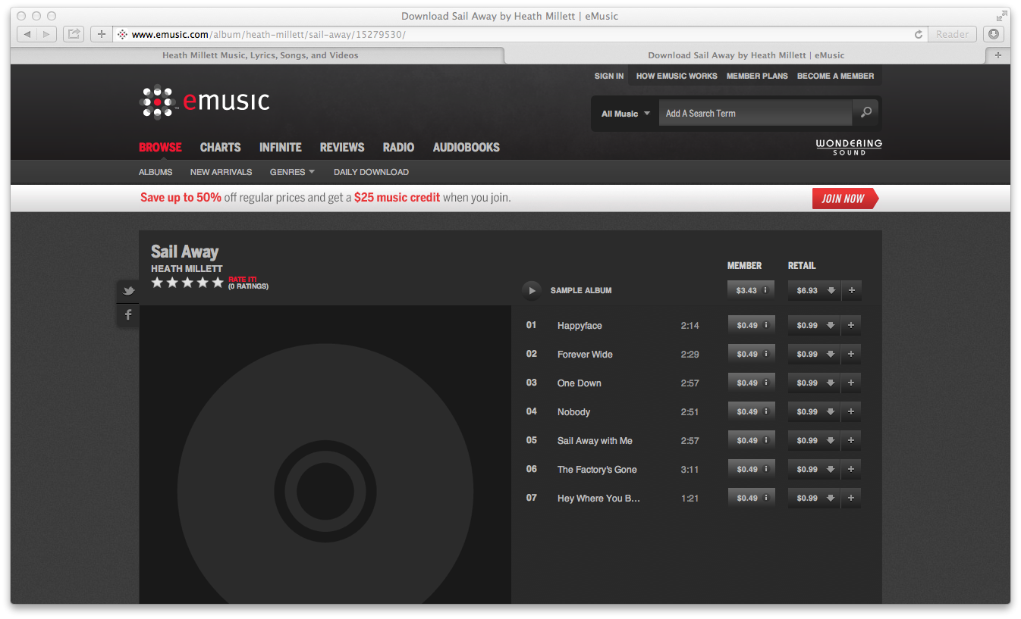Click Become a Member link
This screenshot has width=1021, height=619.
[x=835, y=76]
